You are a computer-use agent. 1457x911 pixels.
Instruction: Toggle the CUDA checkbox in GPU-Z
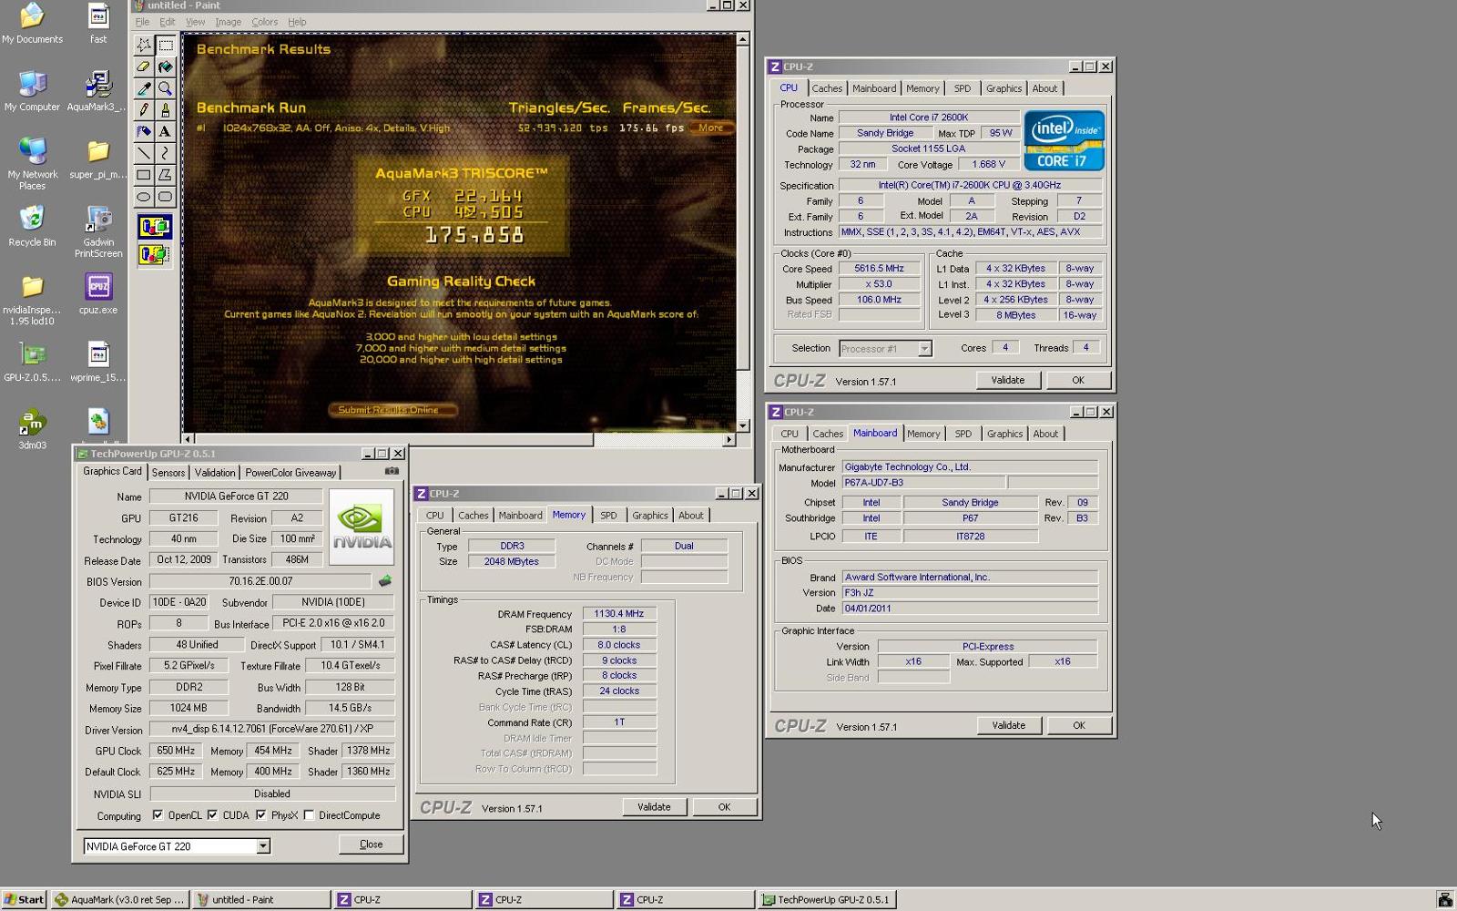tap(213, 815)
